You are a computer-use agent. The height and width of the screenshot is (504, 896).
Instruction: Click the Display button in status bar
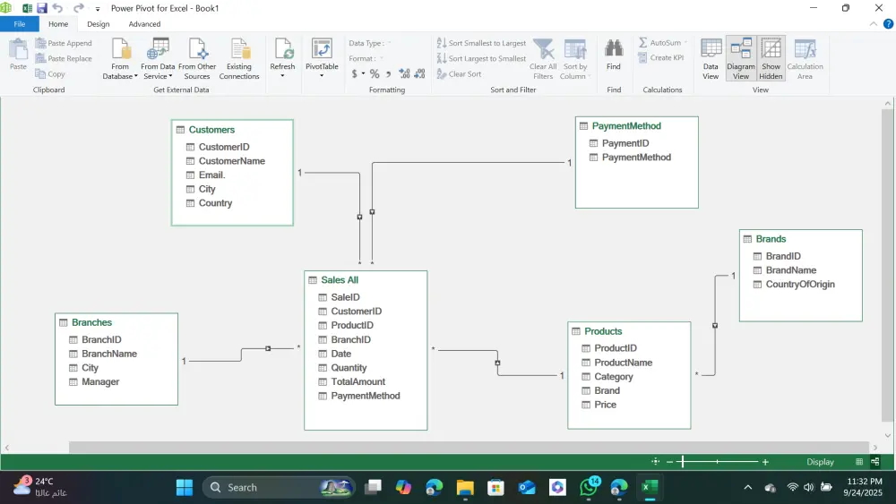pos(820,462)
